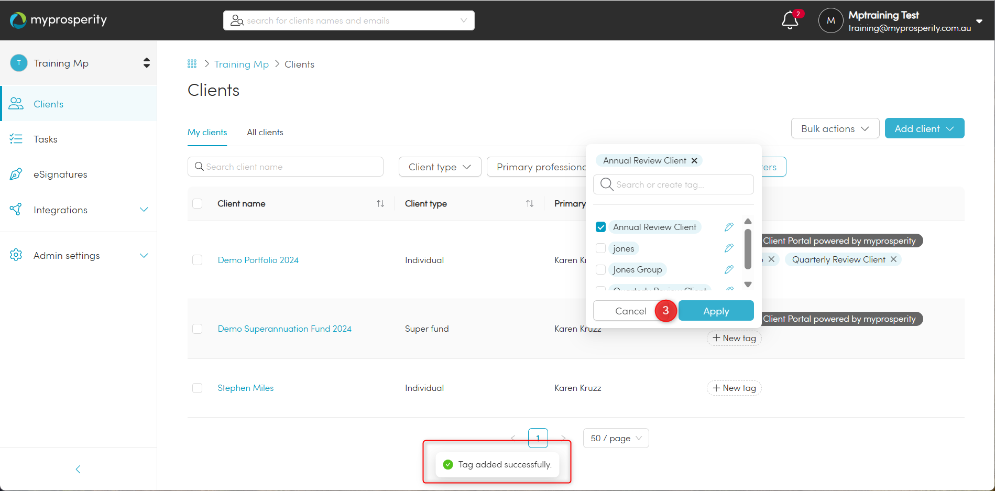Screen dimensions: 995x491
Task: Click the Training Mp avatar circle
Action: (19, 63)
